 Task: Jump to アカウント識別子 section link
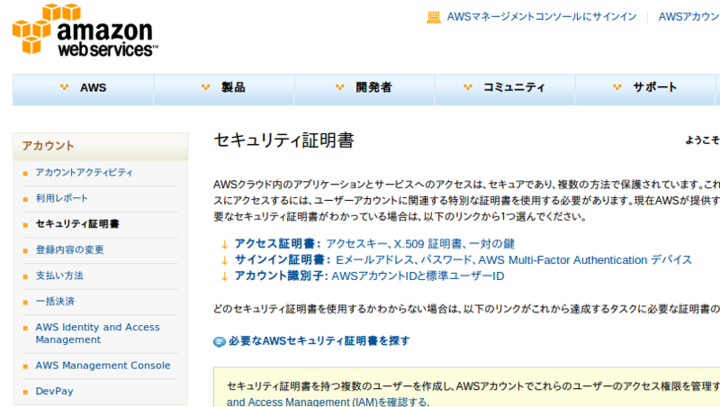click(x=369, y=276)
